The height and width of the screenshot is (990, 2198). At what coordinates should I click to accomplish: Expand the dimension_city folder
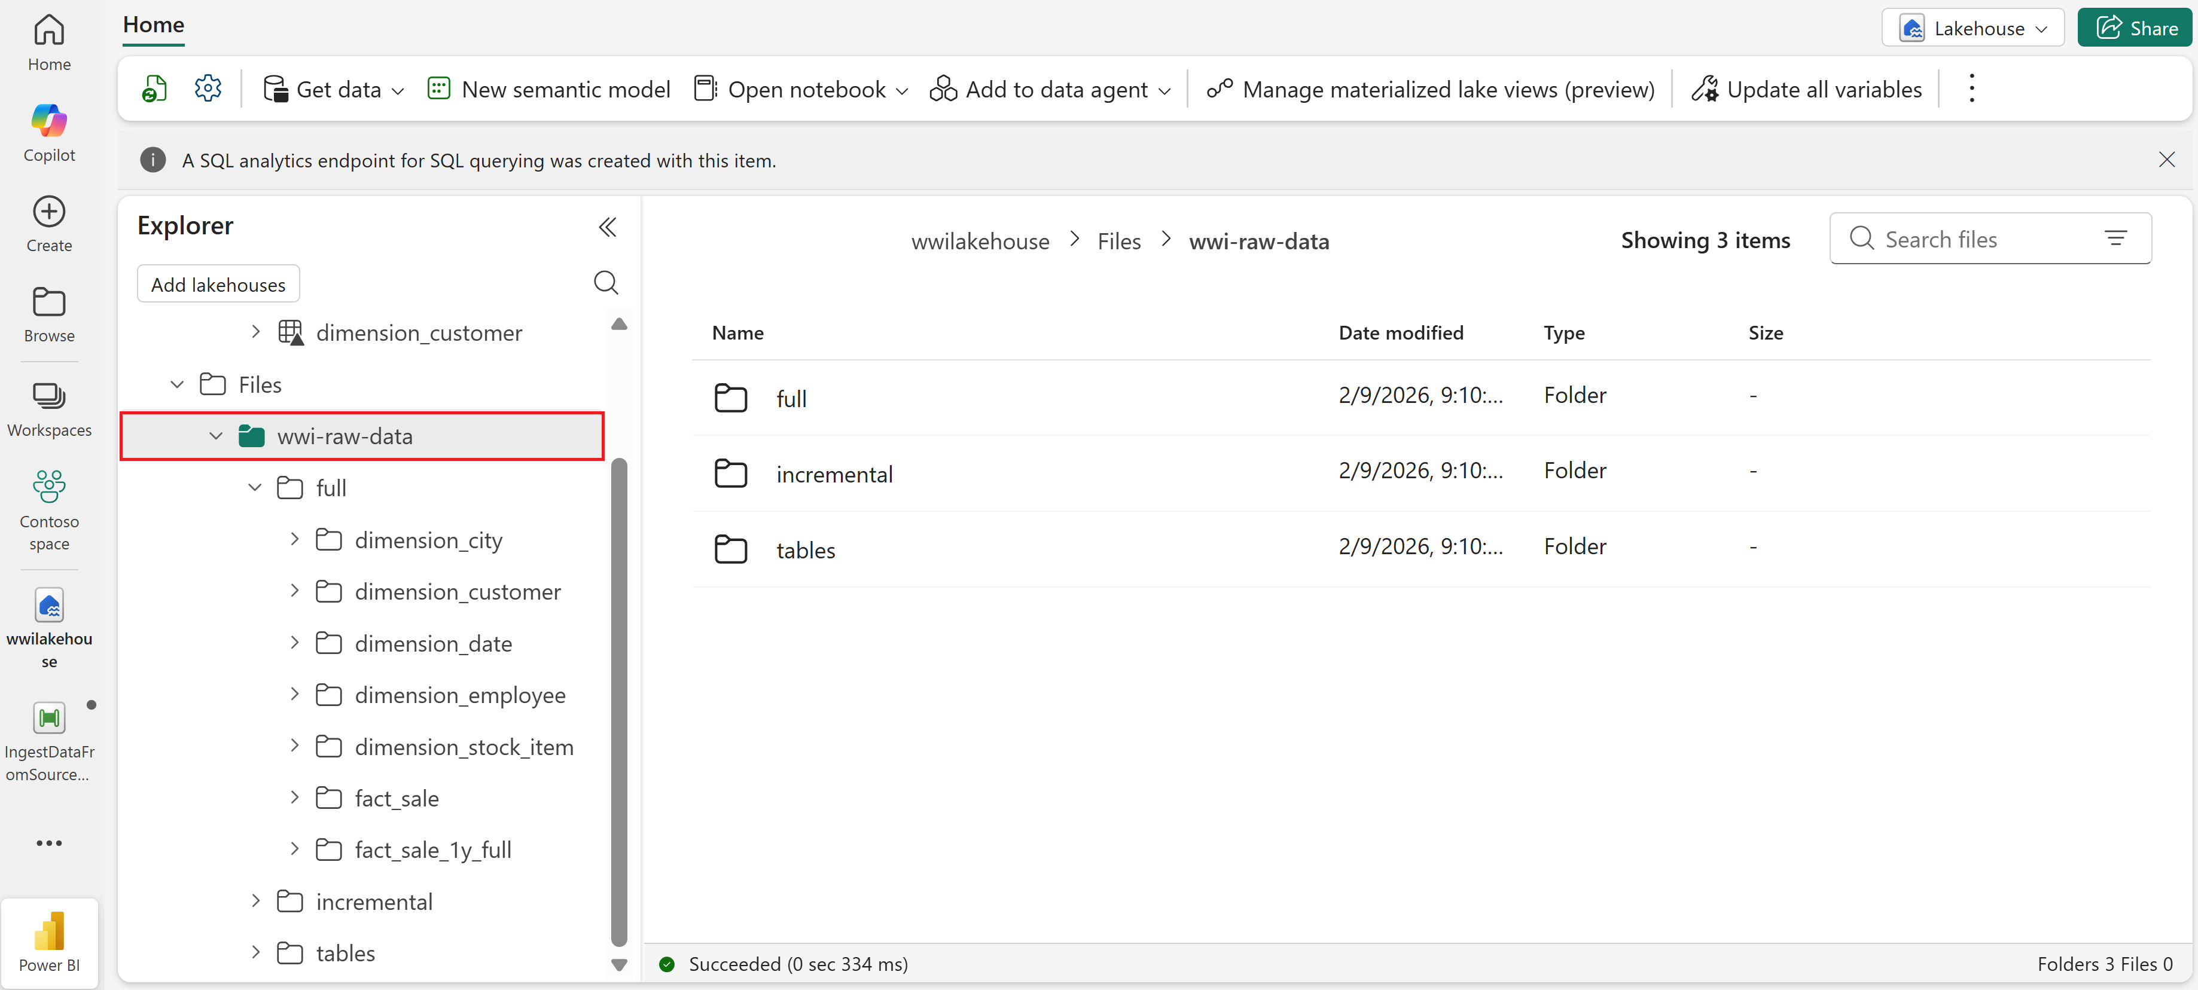(294, 540)
